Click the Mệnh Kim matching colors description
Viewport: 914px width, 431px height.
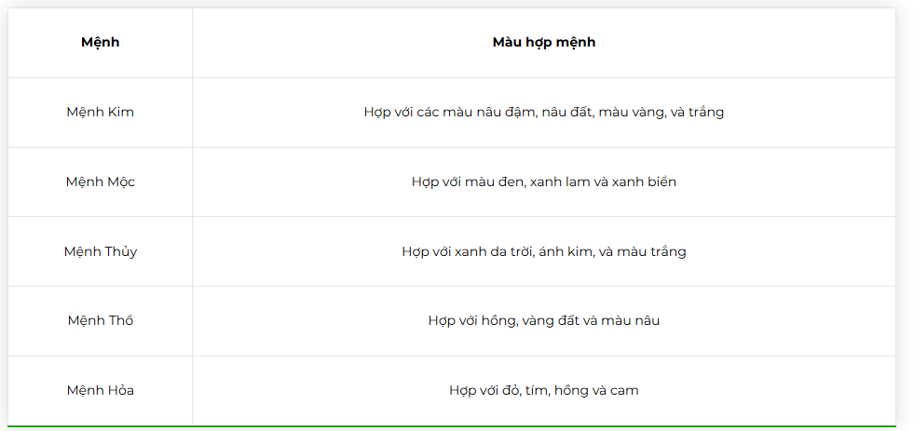[x=543, y=113]
